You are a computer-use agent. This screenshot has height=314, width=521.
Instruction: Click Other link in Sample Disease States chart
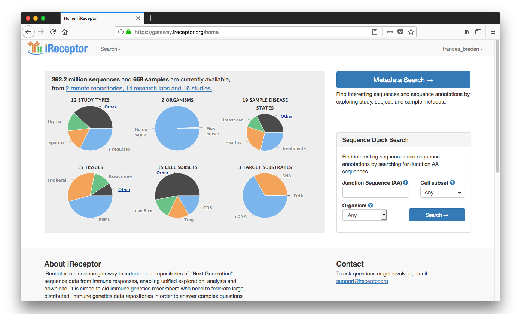tap(287, 116)
